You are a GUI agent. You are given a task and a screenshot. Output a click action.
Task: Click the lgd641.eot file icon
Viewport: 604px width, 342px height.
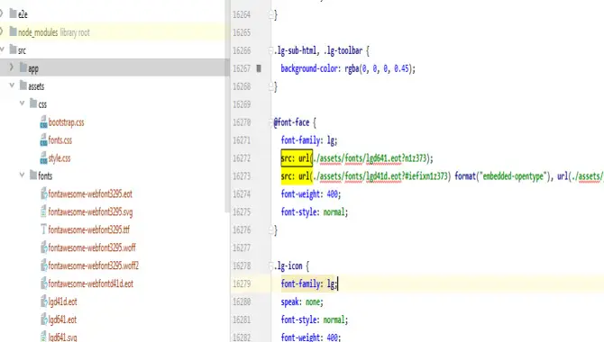[x=43, y=319]
